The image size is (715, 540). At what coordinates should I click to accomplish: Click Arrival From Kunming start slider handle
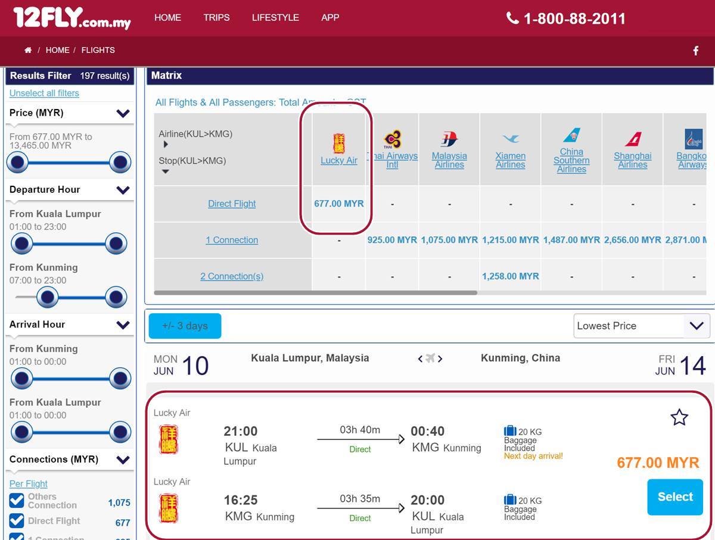pos(21,378)
